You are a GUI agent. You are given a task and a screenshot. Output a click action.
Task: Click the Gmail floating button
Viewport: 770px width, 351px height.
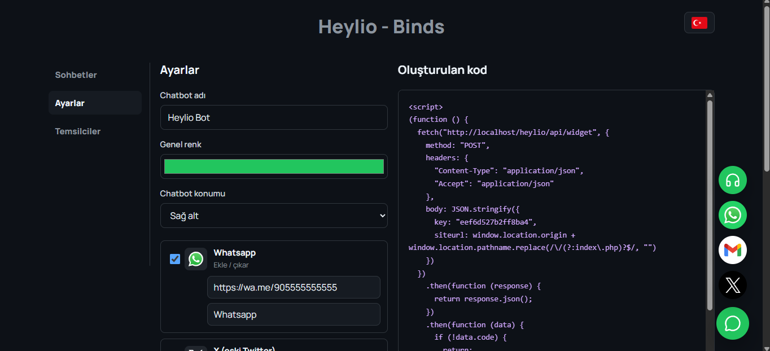[733, 250]
